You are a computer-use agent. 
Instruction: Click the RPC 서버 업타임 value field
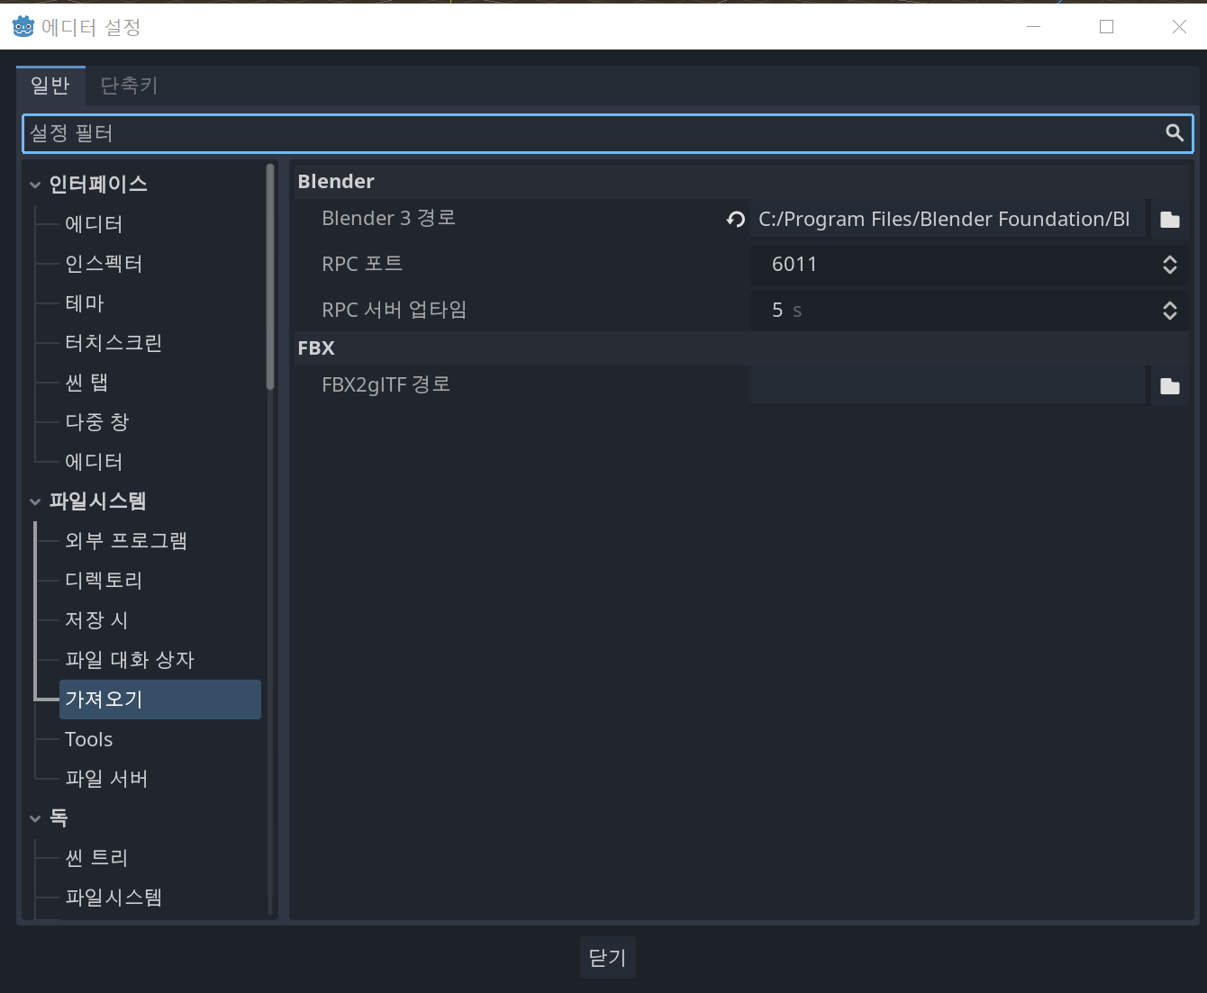pyautogui.click(x=969, y=311)
